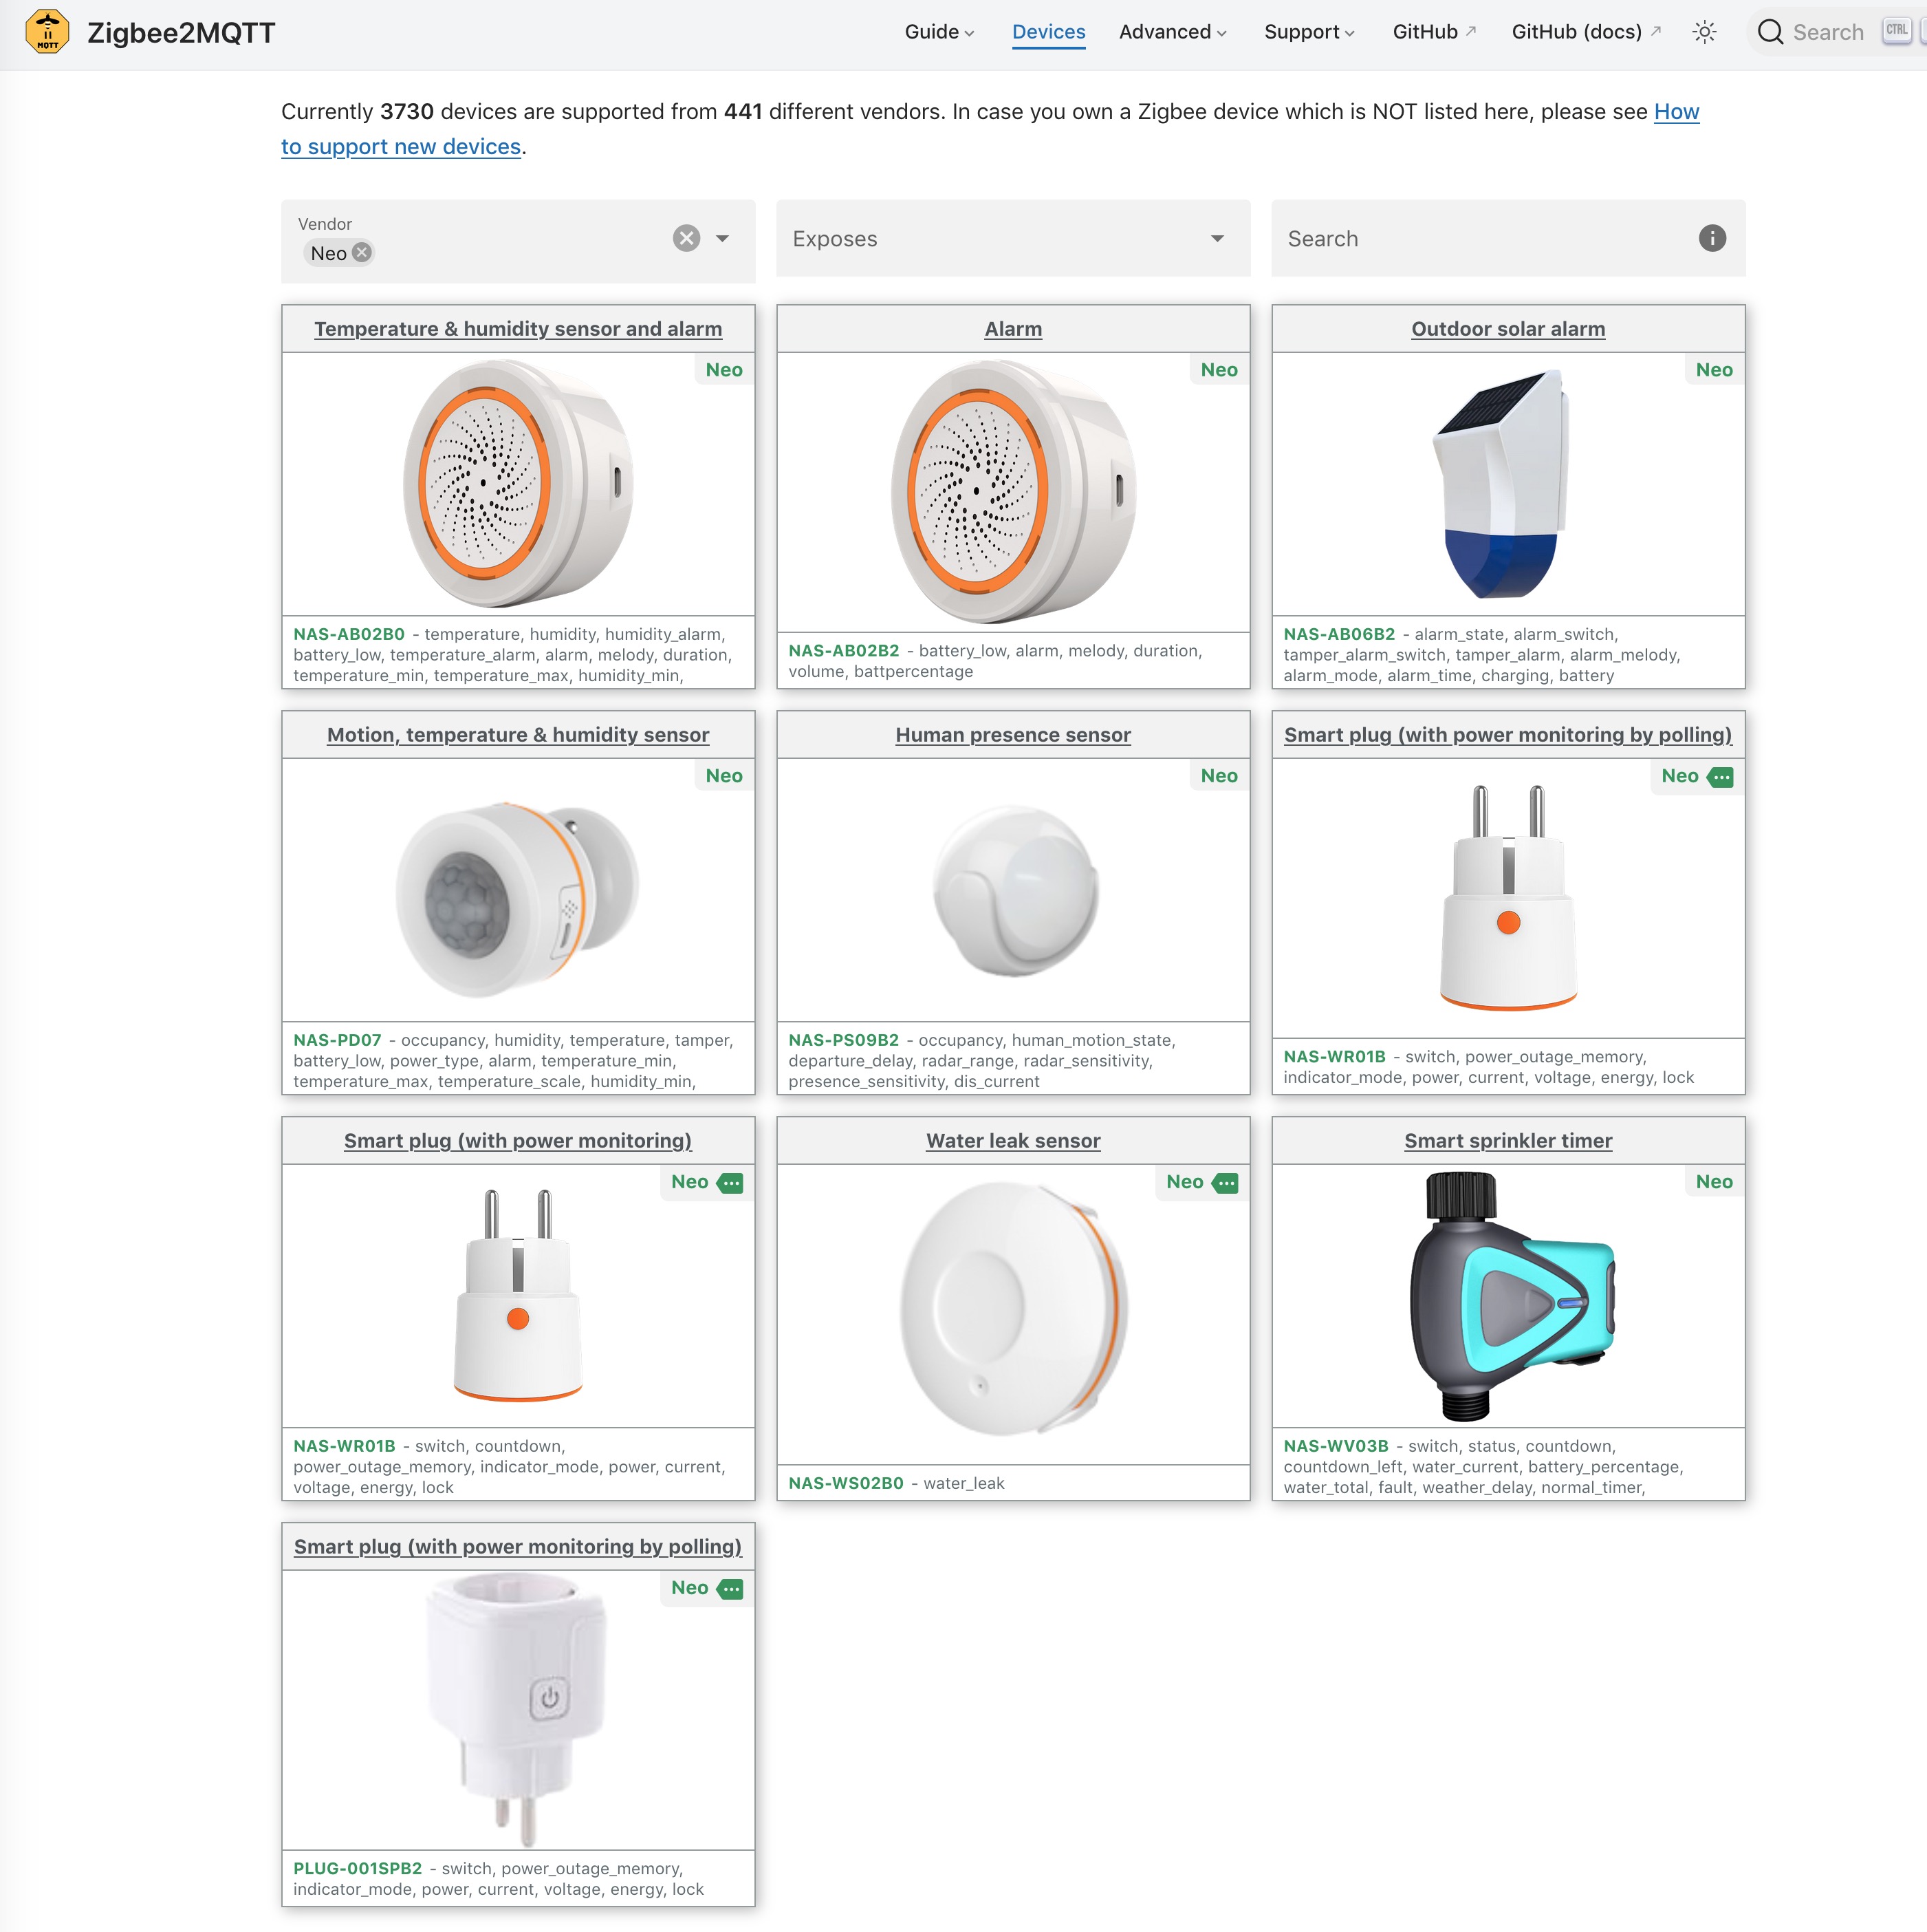Image resolution: width=1927 pixels, height=1932 pixels.
Task: Open the 'How to support new devices' link
Action: click(x=401, y=147)
